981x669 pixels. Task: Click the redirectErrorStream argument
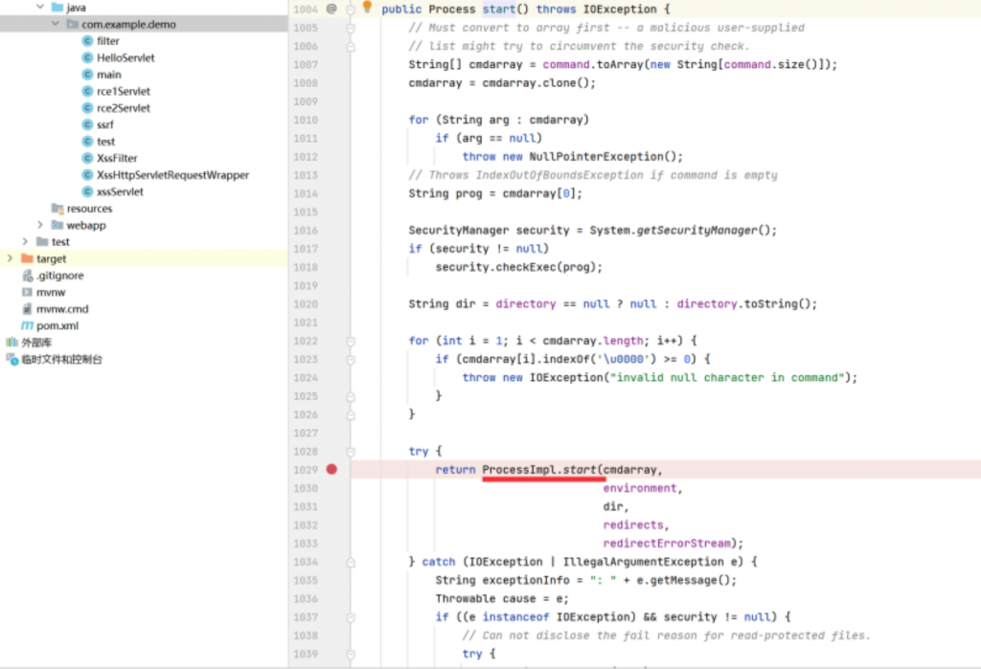pyautogui.click(x=667, y=544)
